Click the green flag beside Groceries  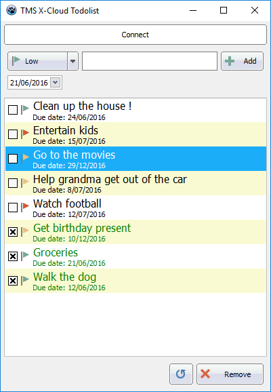click(x=25, y=256)
